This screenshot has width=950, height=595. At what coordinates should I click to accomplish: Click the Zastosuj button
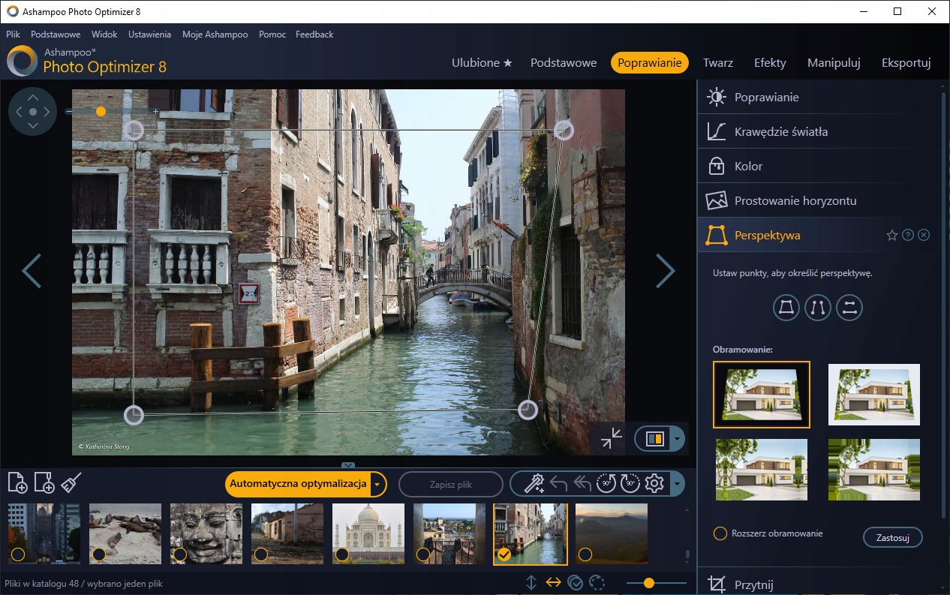[892, 537]
